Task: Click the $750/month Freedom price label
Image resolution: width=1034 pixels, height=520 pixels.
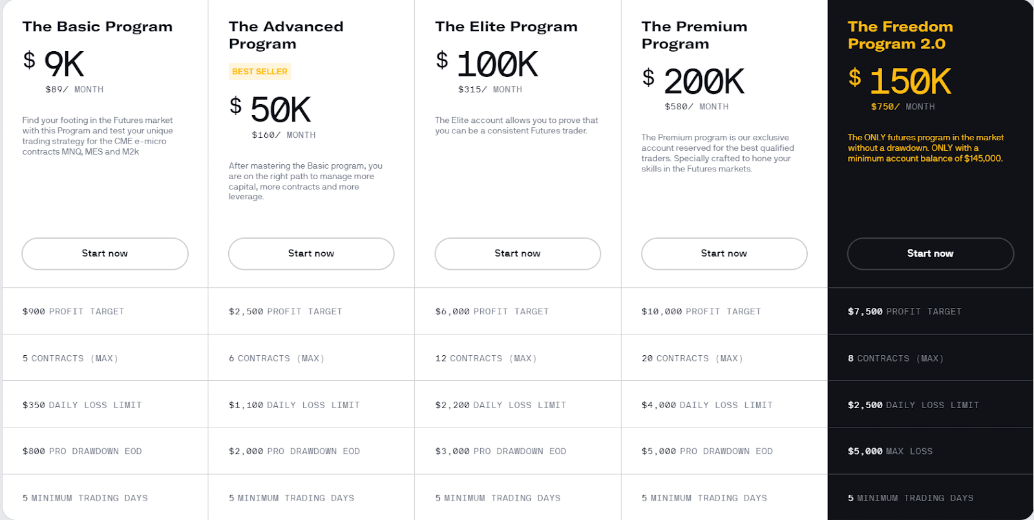Action: pos(903,107)
